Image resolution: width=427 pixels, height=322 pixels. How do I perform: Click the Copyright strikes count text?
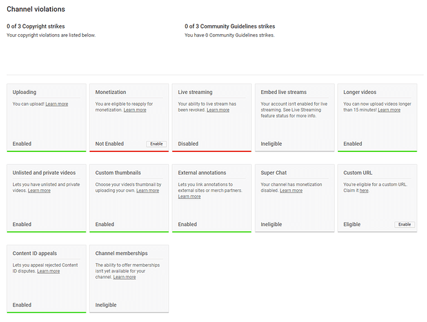tap(35, 26)
